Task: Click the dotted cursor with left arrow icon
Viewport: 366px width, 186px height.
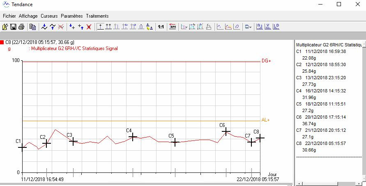Action: (124, 27)
